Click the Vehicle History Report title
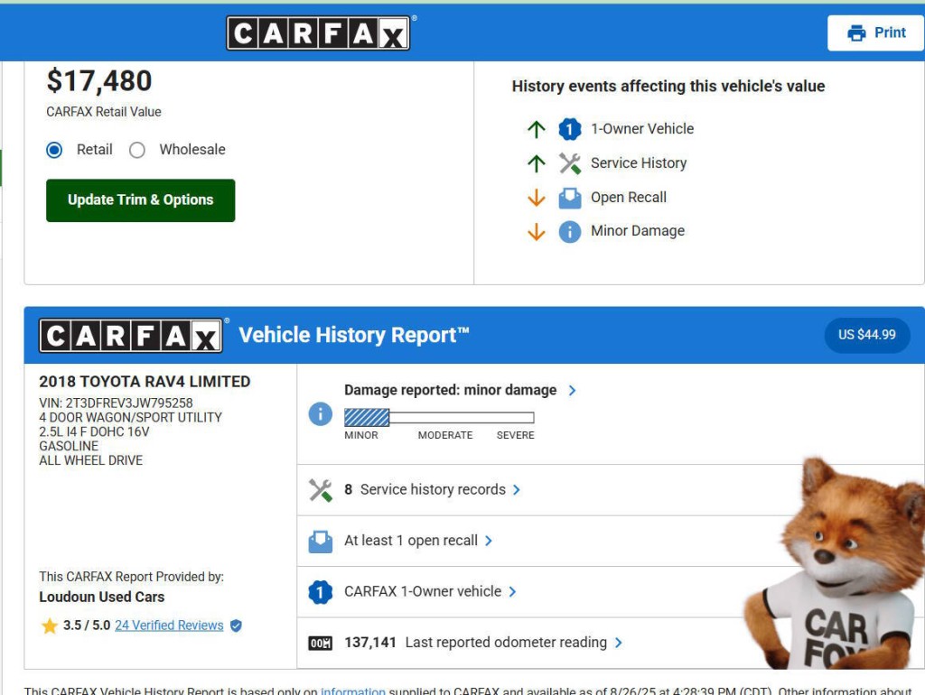Screen dimensions: 925x695 pyautogui.click(x=354, y=336)
